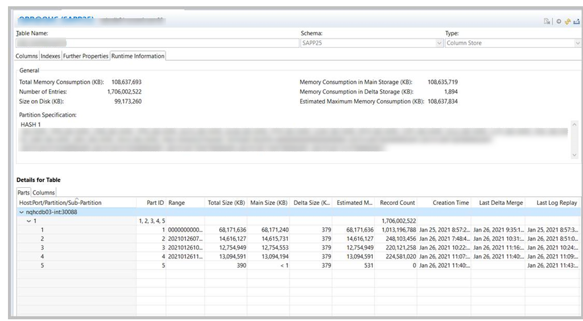The height and width of the screenshot is (321, 583).
Task: Click the yellow refresh icon in the top toolbar
Action: (x=568, y=22)
